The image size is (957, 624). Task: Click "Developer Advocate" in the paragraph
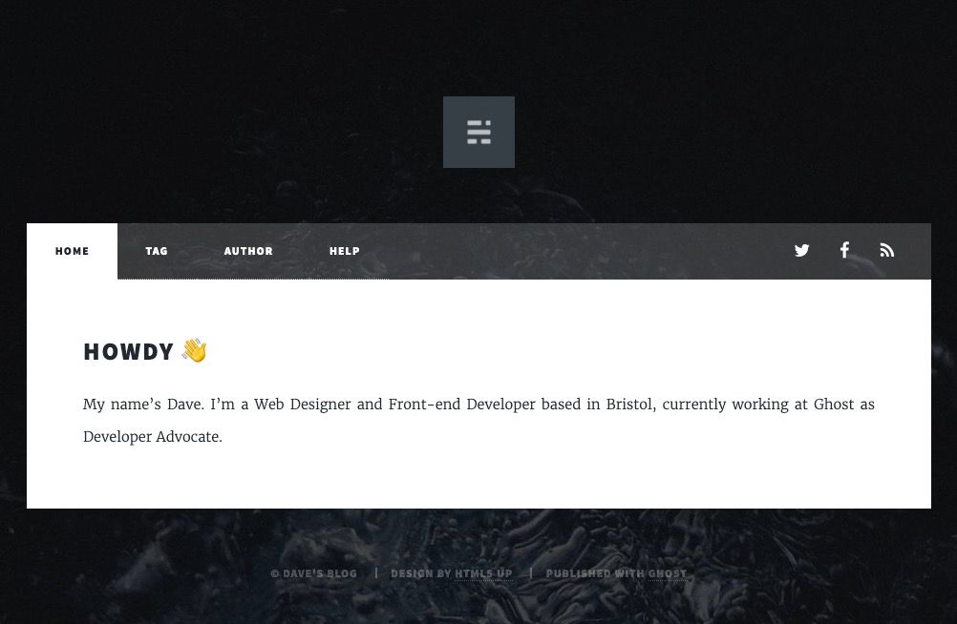153,437
